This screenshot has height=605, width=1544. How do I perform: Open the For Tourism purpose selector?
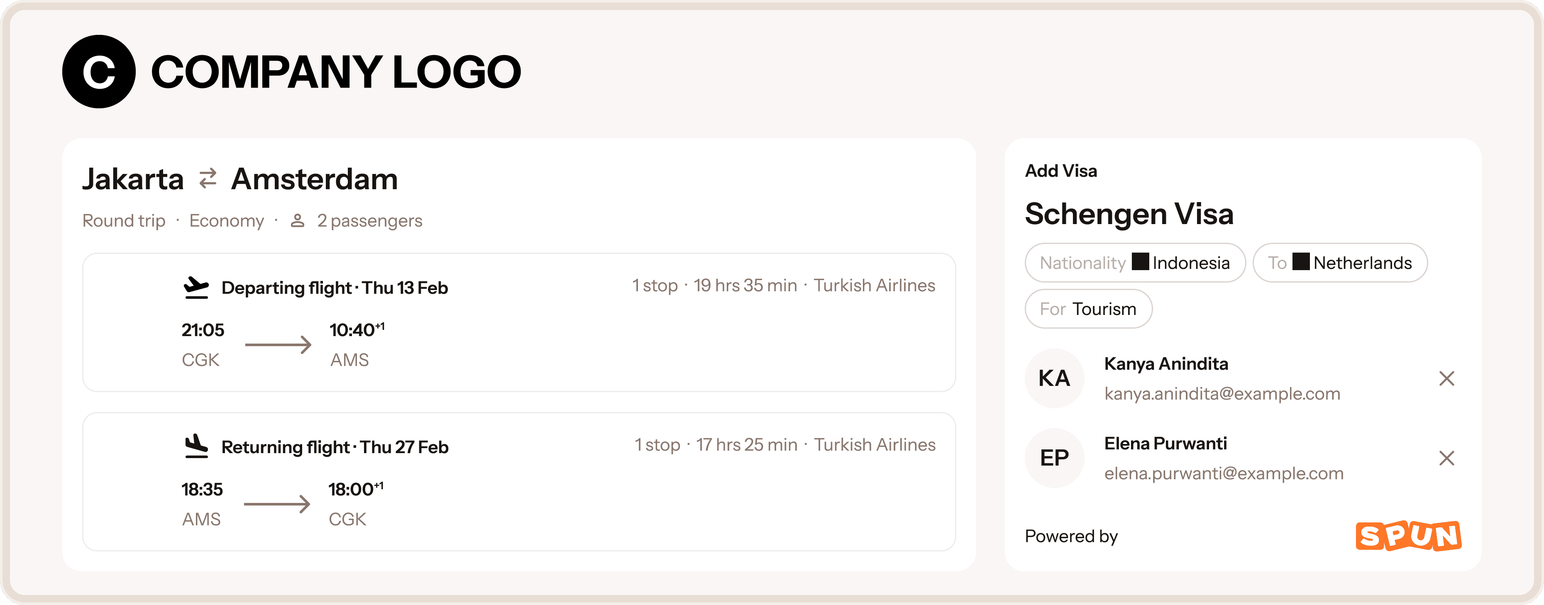[x=1088, y=309]
